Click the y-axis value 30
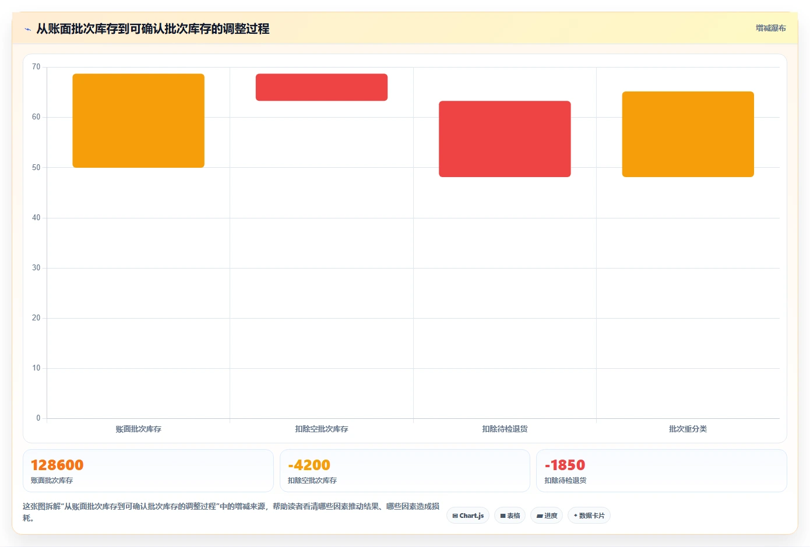The height and width of the screenshot is (547, 810). (36, 268)
